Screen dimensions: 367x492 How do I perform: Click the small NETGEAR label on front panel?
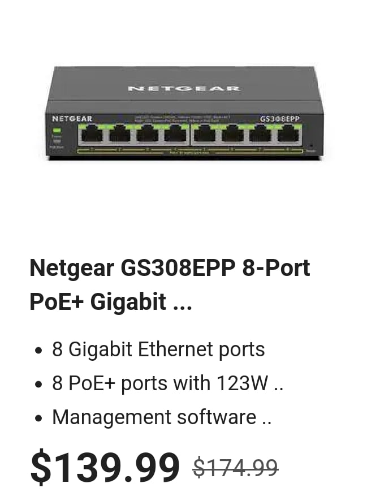[x=72, y=119]
